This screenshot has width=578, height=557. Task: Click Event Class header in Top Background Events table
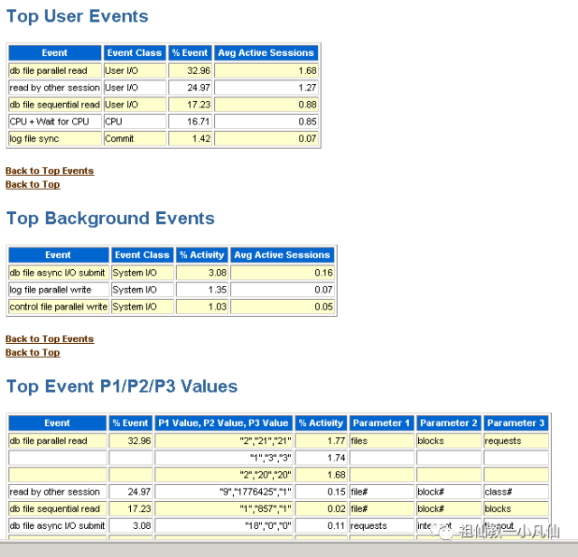pyautogui.click(x=143, y=255)
